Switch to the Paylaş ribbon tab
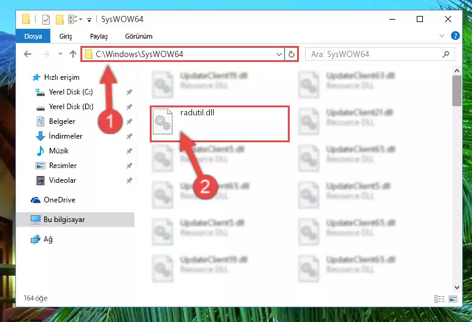The height and width of the screenshot is (322, 472). (x=99, y=36)
